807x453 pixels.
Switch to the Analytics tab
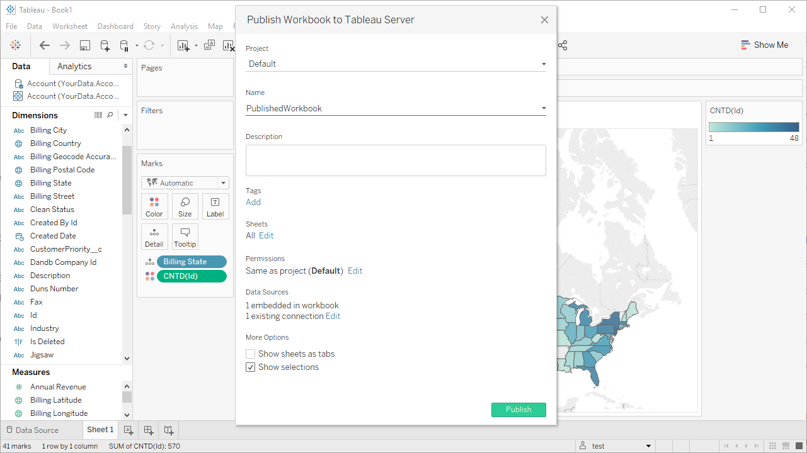(74, 67)
